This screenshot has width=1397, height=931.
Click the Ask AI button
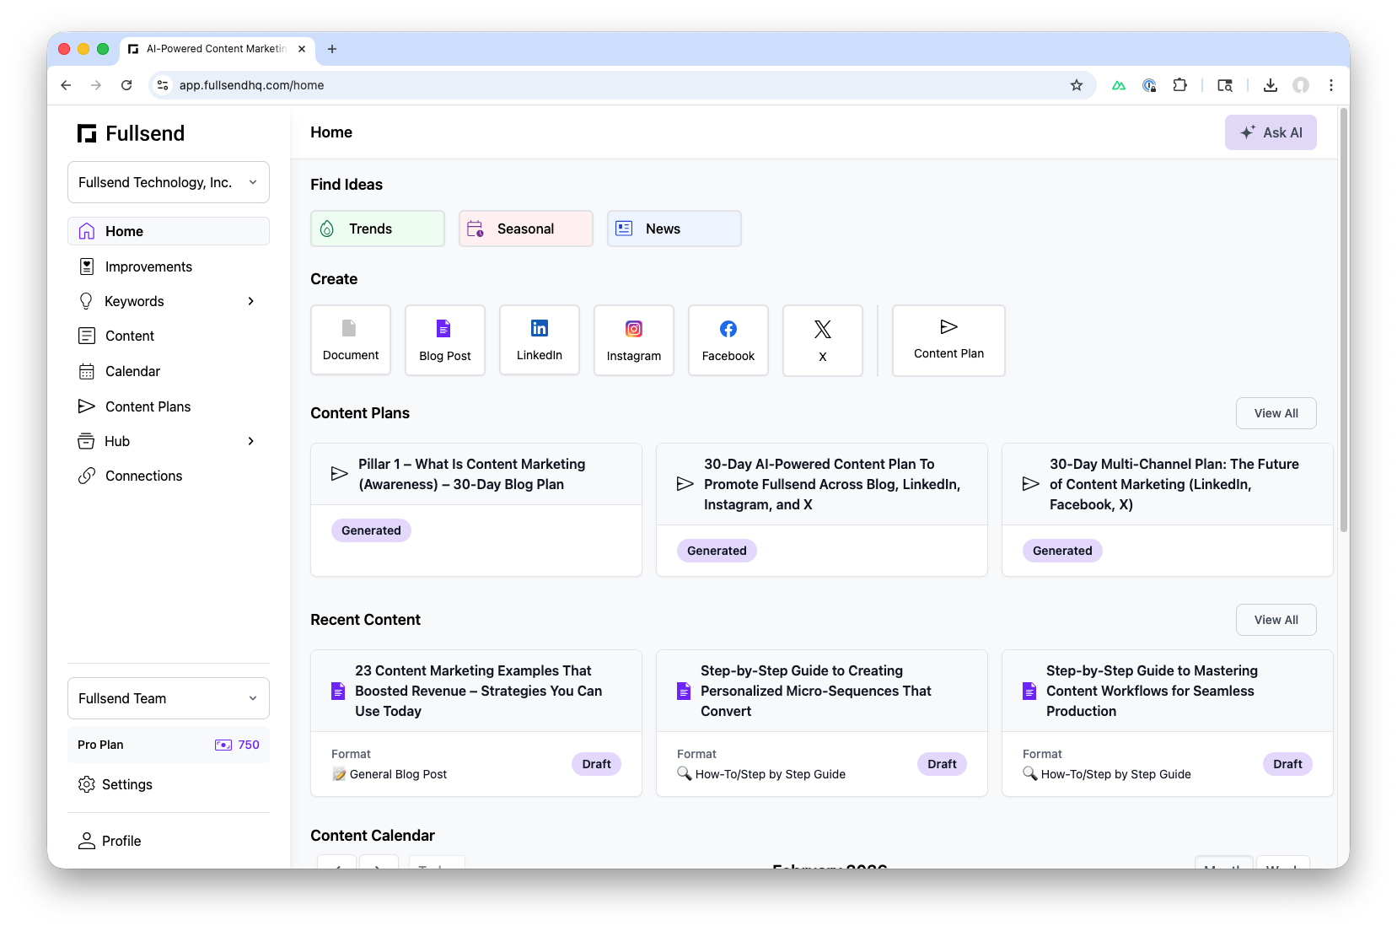1271,132
